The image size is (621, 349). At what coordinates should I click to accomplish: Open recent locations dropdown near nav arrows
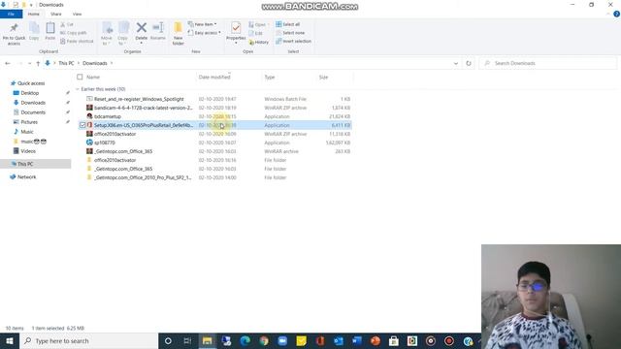[x=30, y=63]
